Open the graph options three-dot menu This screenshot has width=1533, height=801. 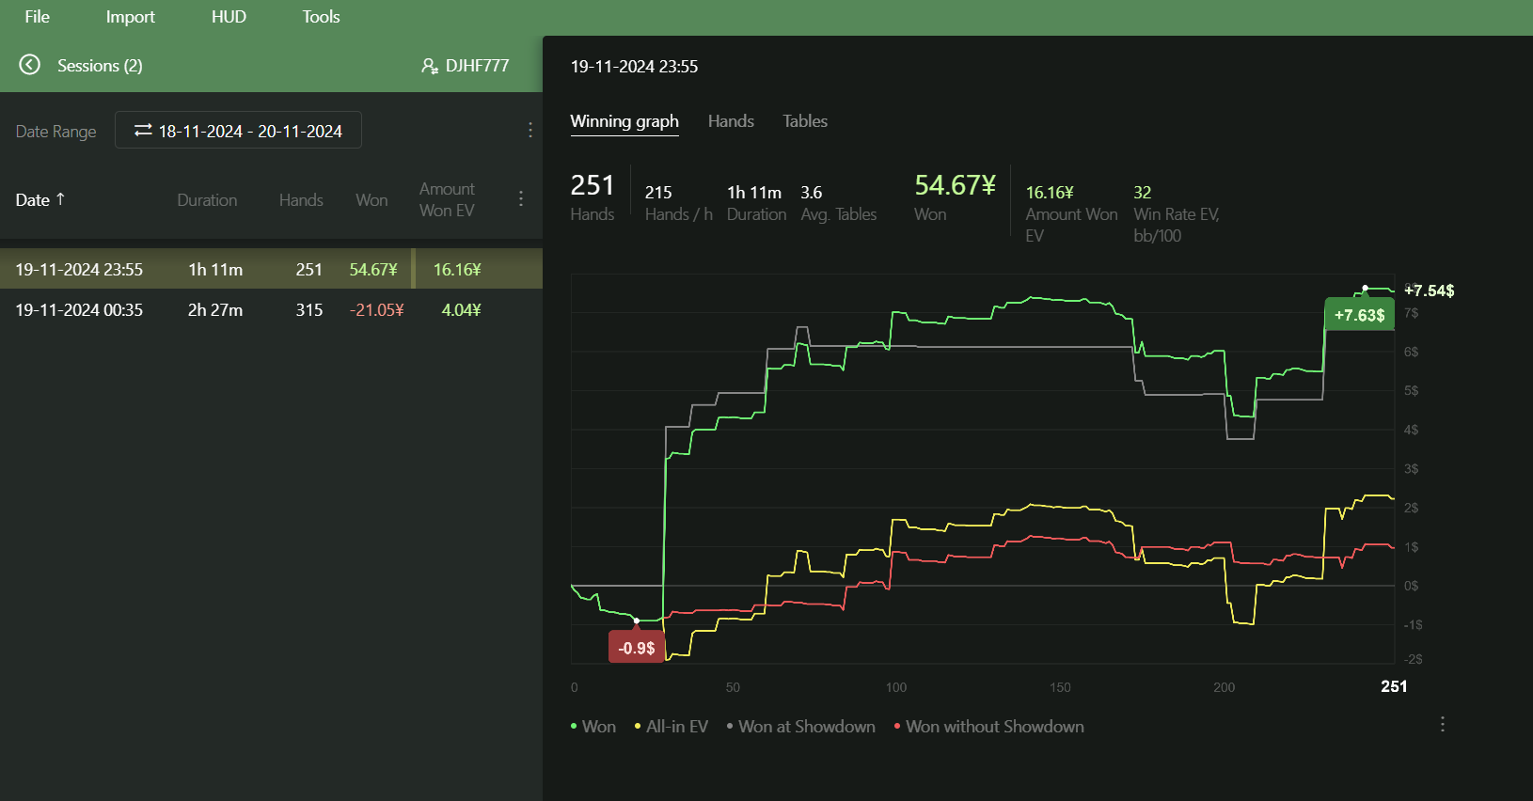[1443, 724]
